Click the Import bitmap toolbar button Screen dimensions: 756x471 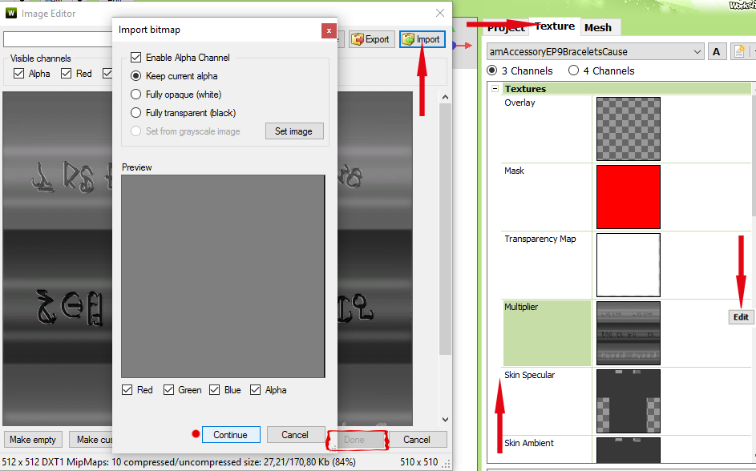[x=422, y=39]
